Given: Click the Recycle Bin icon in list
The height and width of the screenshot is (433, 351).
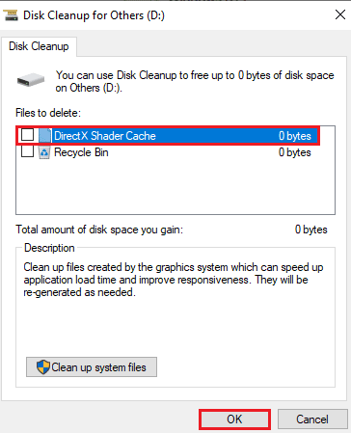Looking at the screenshot, I should point(44,152).
